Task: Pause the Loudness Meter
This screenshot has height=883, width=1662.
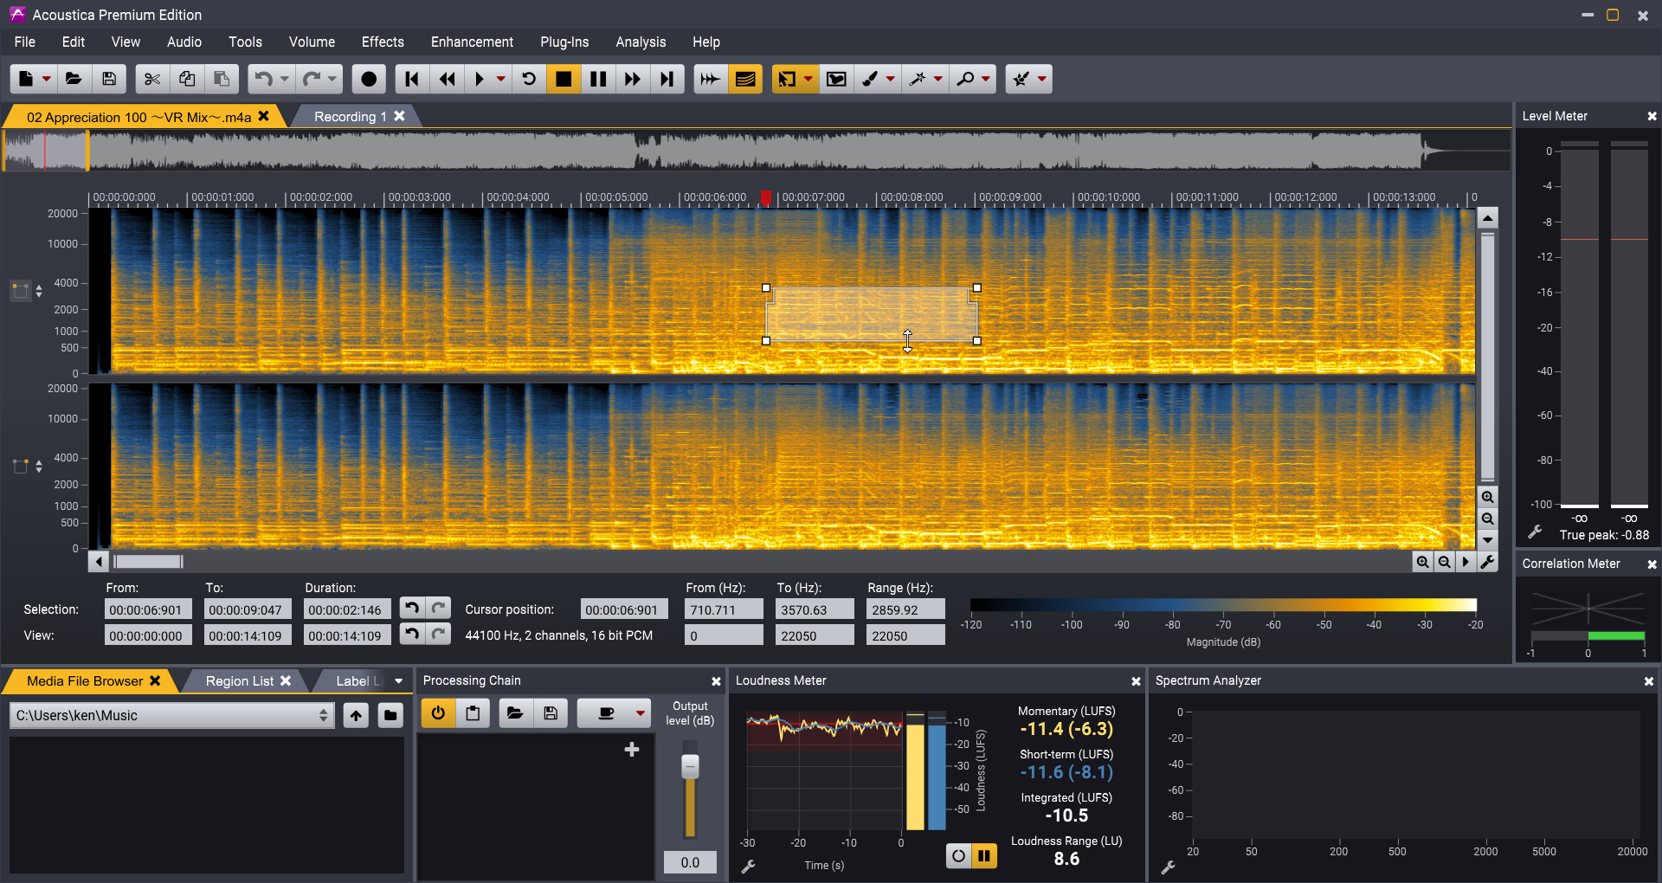Action: [984, 856]
